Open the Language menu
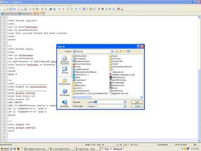 35,6
